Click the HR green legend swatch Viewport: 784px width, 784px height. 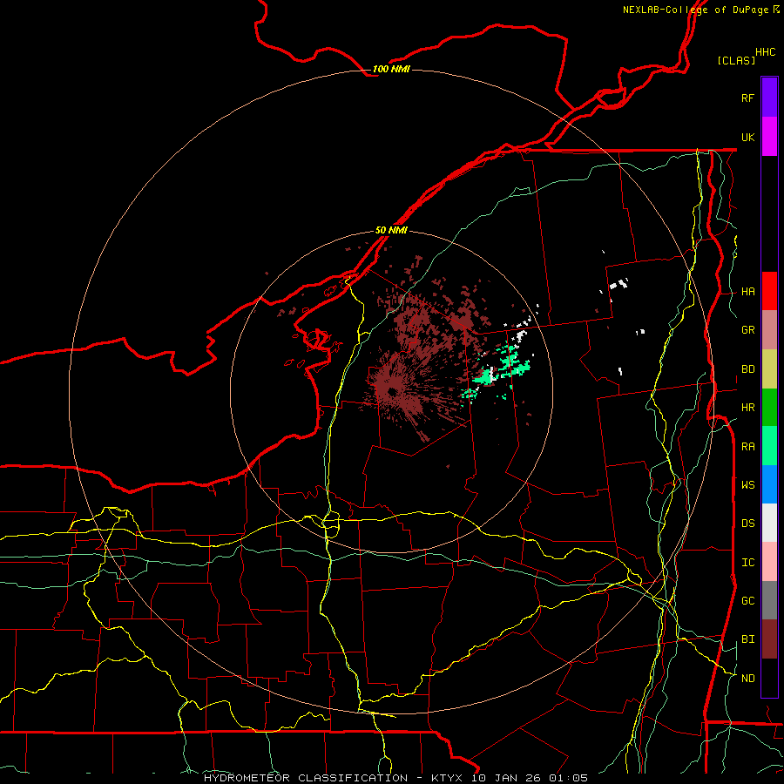click(x=769, y=407)
